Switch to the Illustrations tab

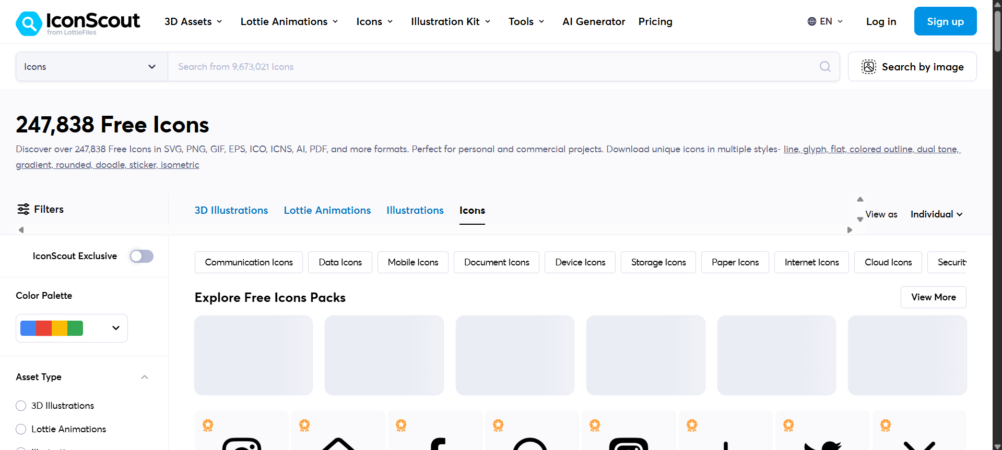click(x=415, y=210)
